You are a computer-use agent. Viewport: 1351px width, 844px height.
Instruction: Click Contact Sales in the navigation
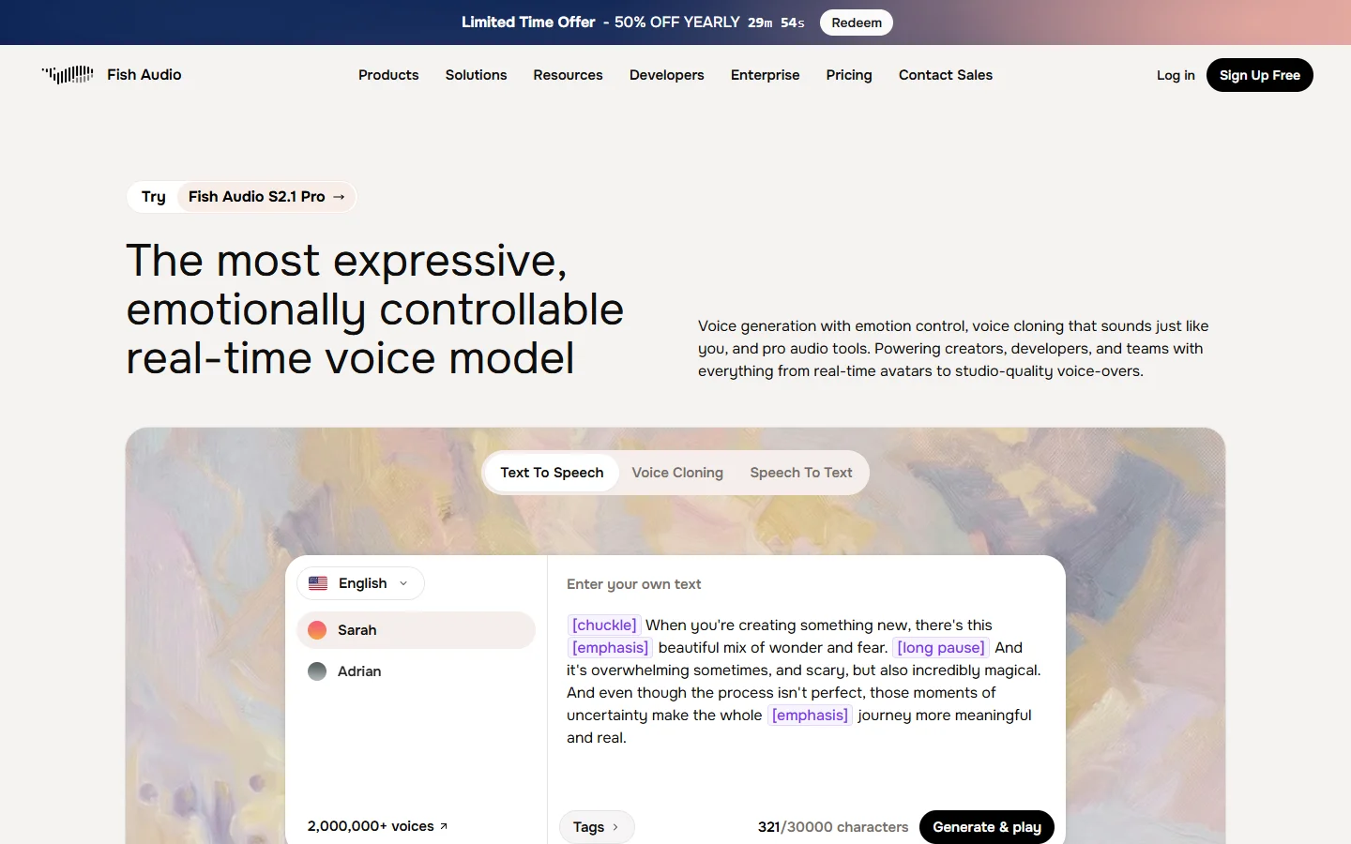click(x=945, y=75)
